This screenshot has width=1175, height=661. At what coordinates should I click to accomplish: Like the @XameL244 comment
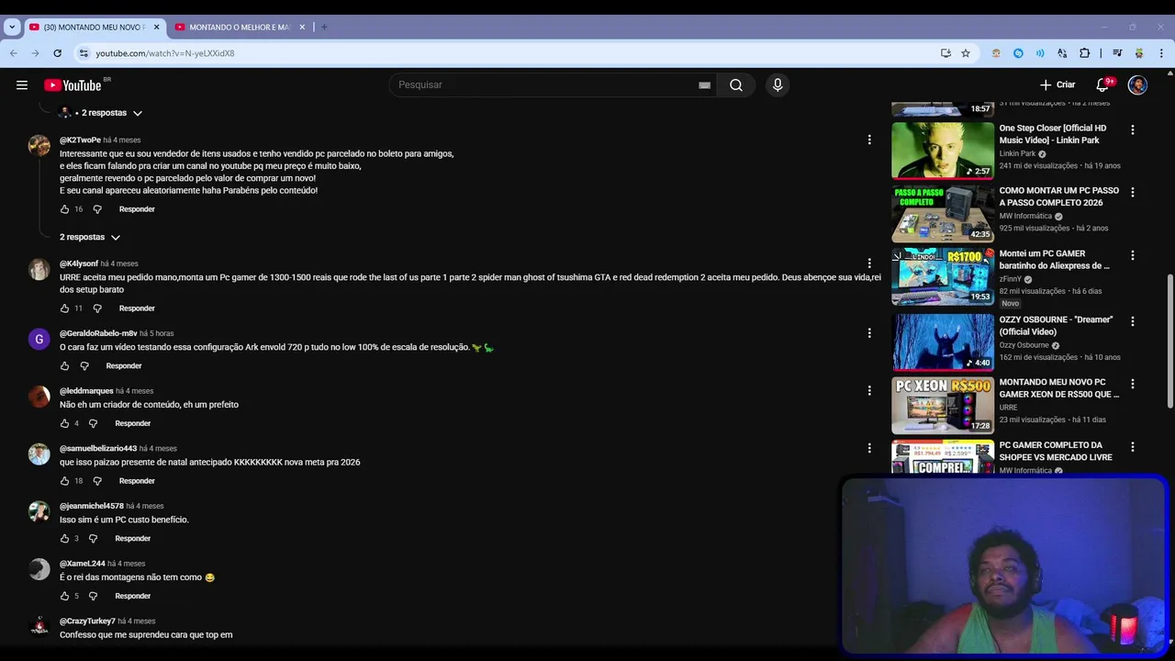[x=64, y=596]
